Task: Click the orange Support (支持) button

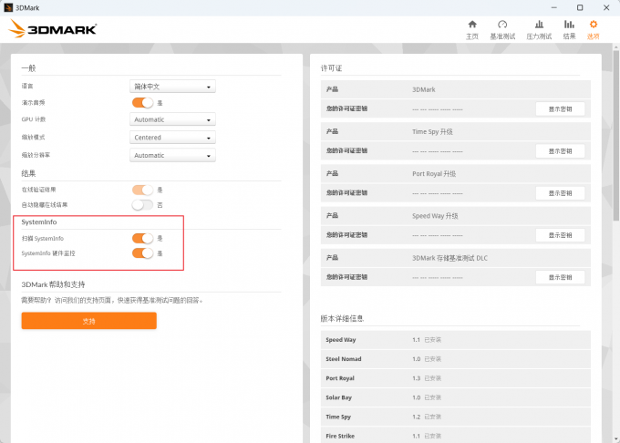Action: tap(89, 321)
